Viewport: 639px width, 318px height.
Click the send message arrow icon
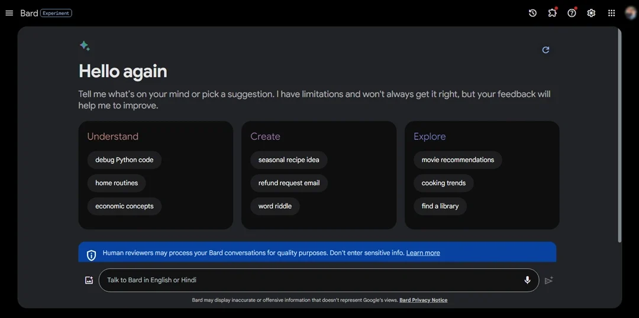click(549, 280)
